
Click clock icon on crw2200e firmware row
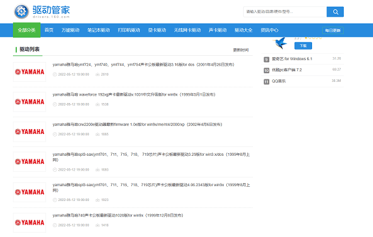[55, 134]
